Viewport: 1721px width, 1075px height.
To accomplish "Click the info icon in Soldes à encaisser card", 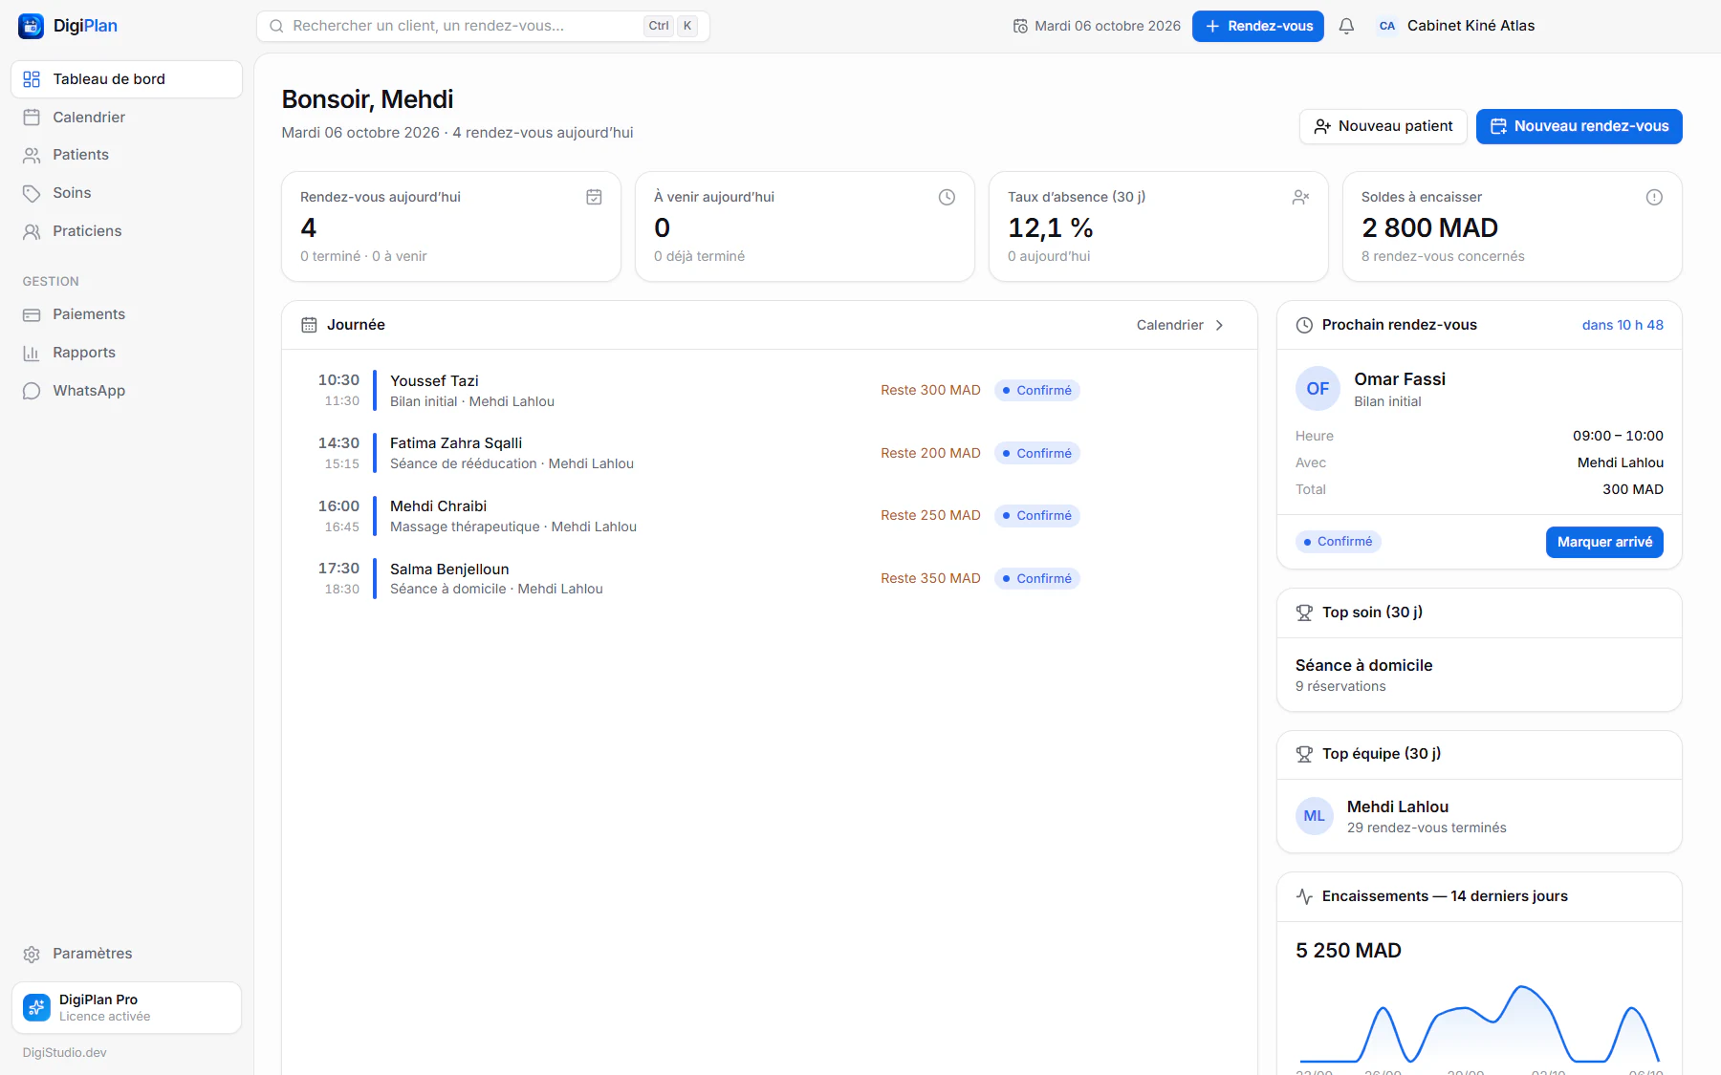I will [x=1654, y=197].
